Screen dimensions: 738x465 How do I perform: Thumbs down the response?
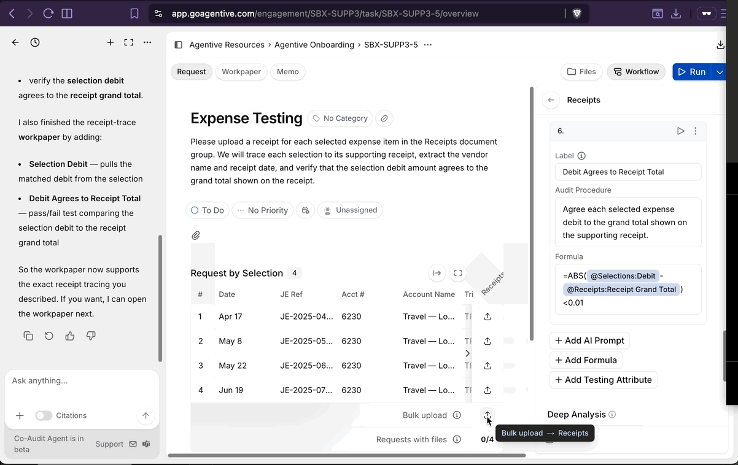[91, 336]
